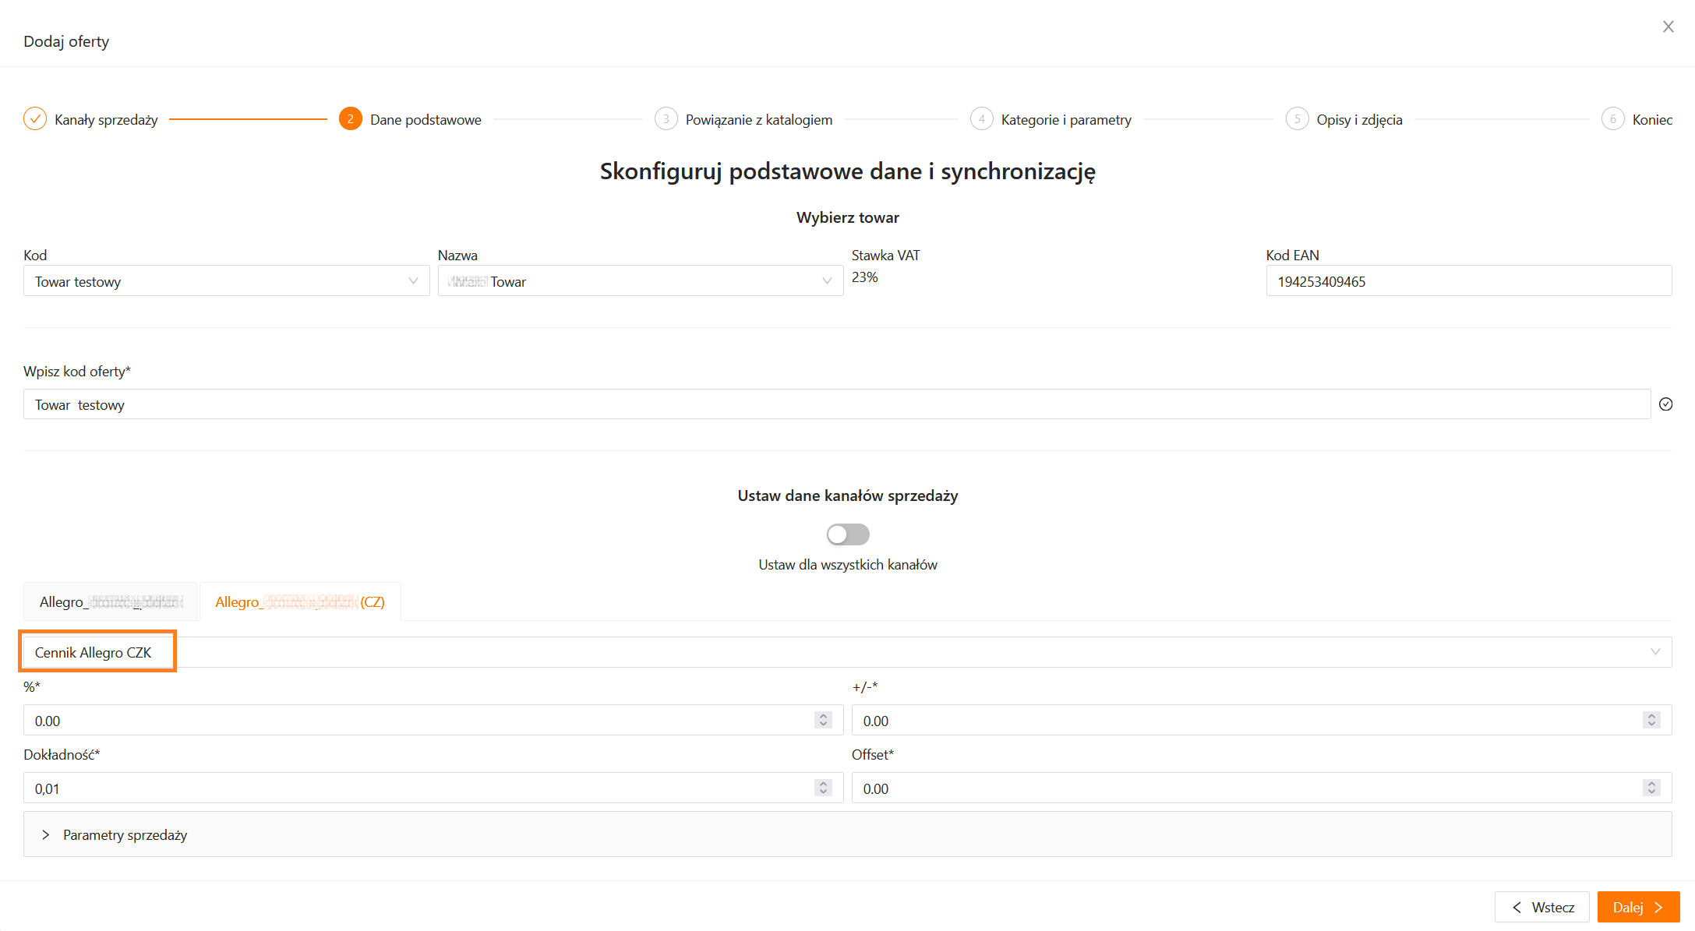Select the Allegro (CZ) channel tab
The height and width of the screenshot is (931, 1695).
click(300, 602)
